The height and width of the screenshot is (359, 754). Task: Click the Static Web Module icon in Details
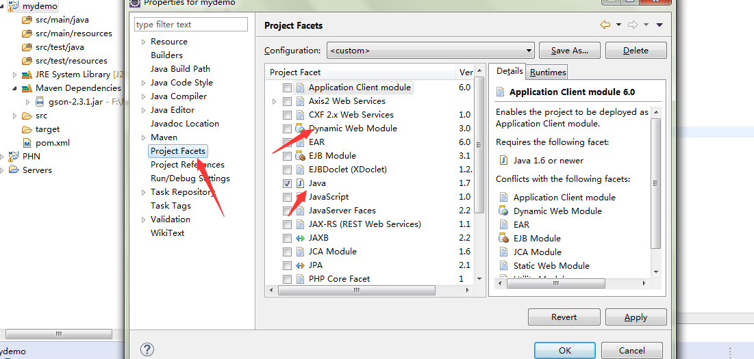[504, 265]
